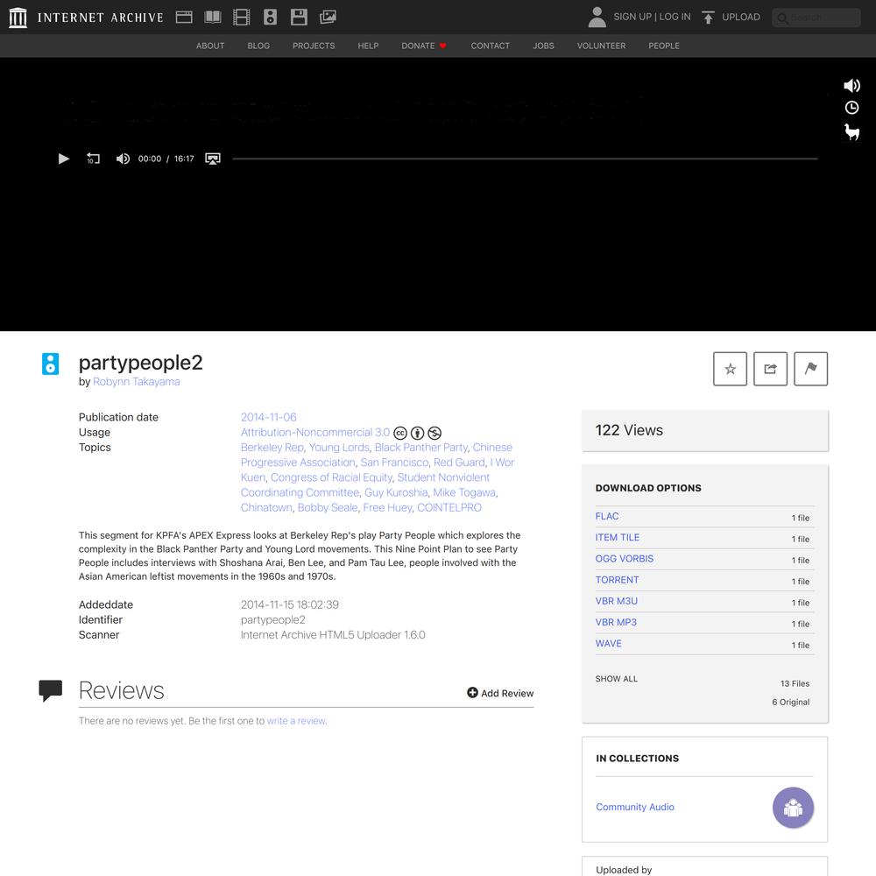Screen dimensions: 876x876
Task: Mute the player volume
Action: tap(123, 159)
